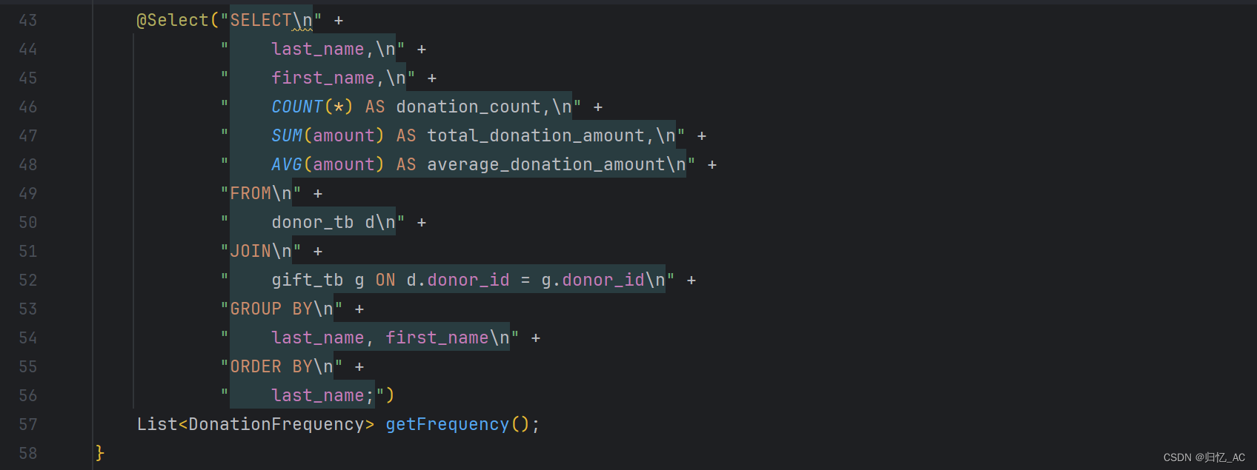Click last_name on line 56
The width and height of the screenshot is (1257, 470).
click(x=318, y=396)
